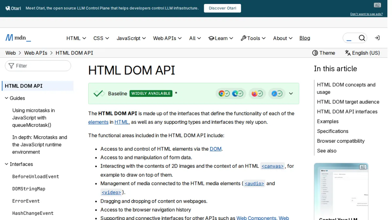The height and width of the screenshot is (220, 392).
Task: Click the search magnifier icon
Action: pos(362,38)
